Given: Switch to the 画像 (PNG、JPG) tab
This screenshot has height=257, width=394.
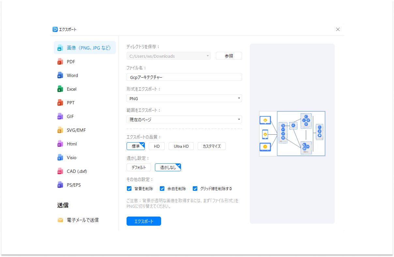Looking at the screenshot, I should pos(84,47).
